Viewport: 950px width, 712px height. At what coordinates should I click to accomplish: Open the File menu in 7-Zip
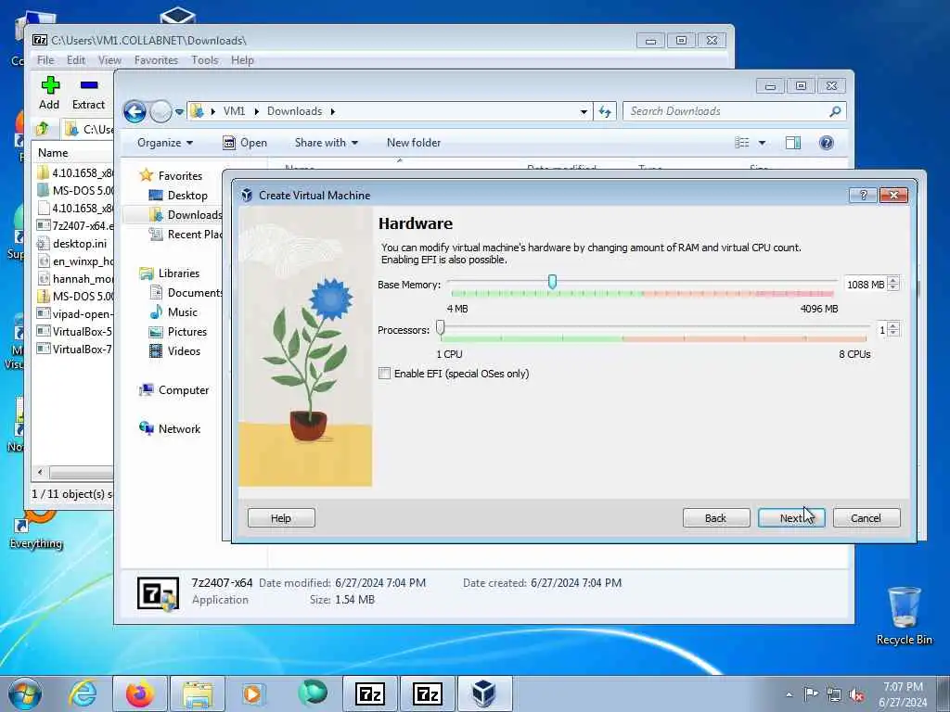point(45,60)
